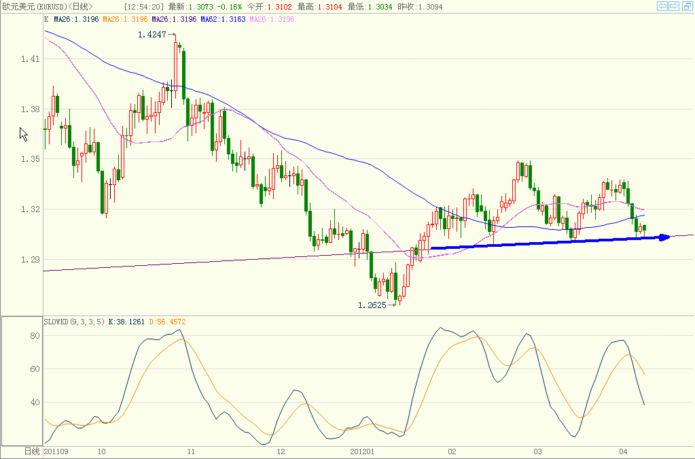Image resolution: width=695 pixels, height=459 pixels.
Task: Click the 最高:1.3104 high price
Action: click(319, 7)
